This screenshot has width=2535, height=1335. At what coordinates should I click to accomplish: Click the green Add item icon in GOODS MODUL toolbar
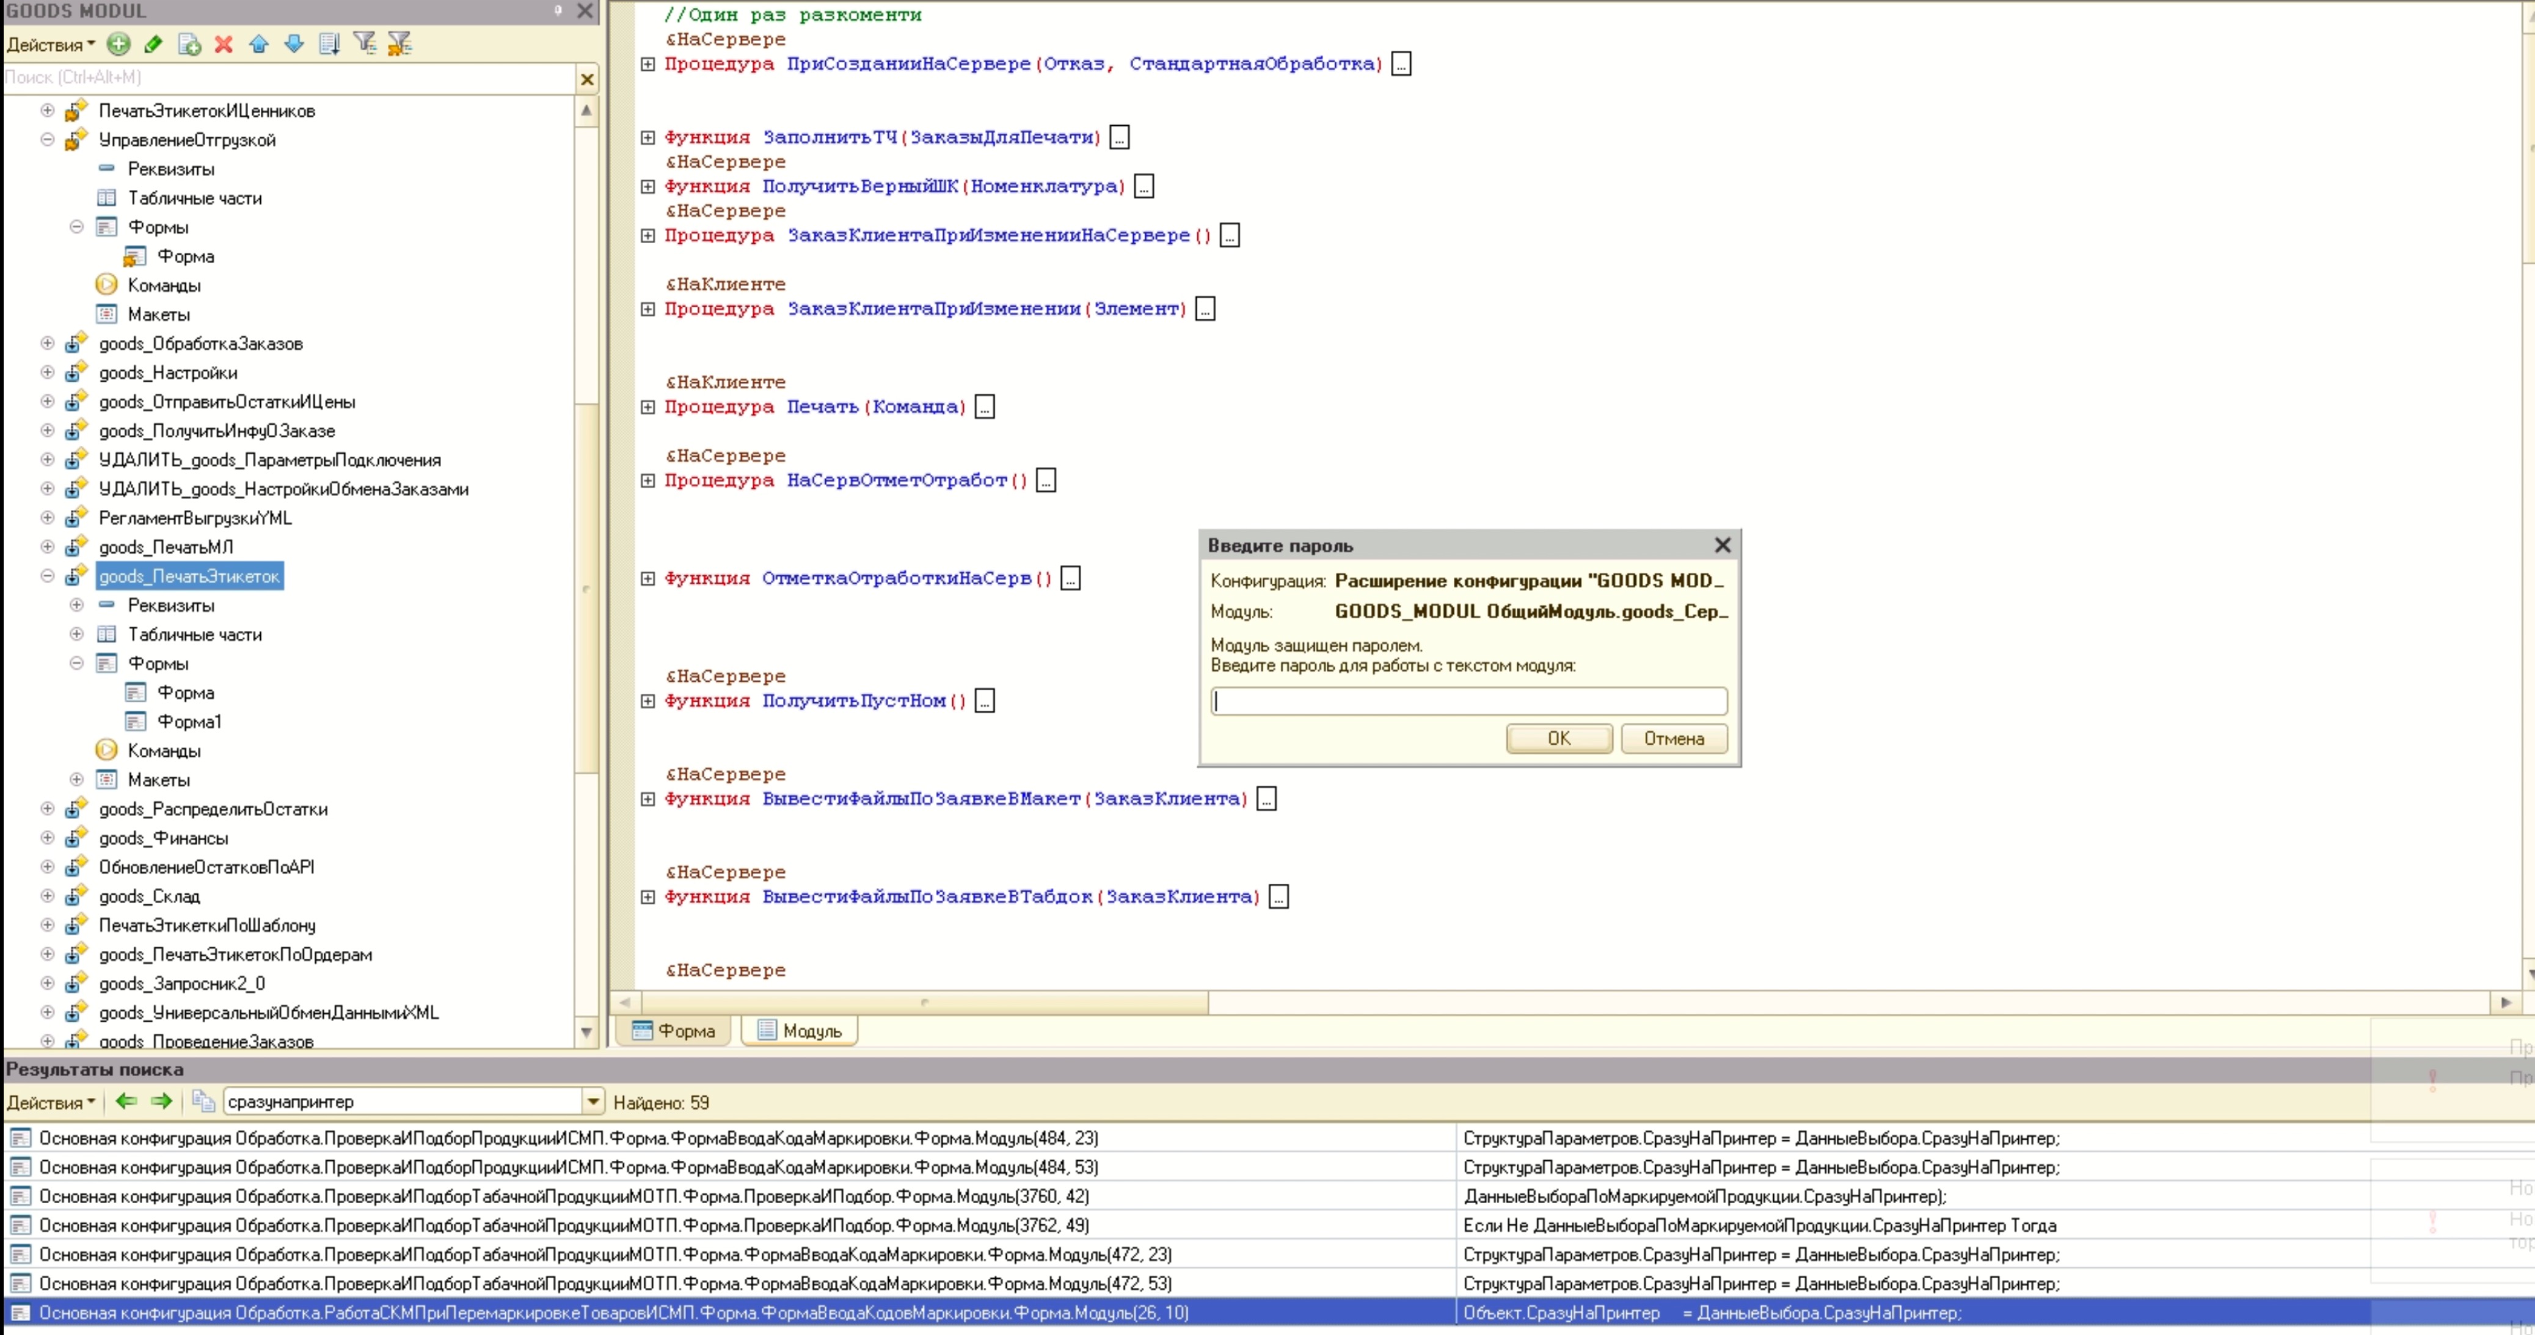(x=118, y=43)
